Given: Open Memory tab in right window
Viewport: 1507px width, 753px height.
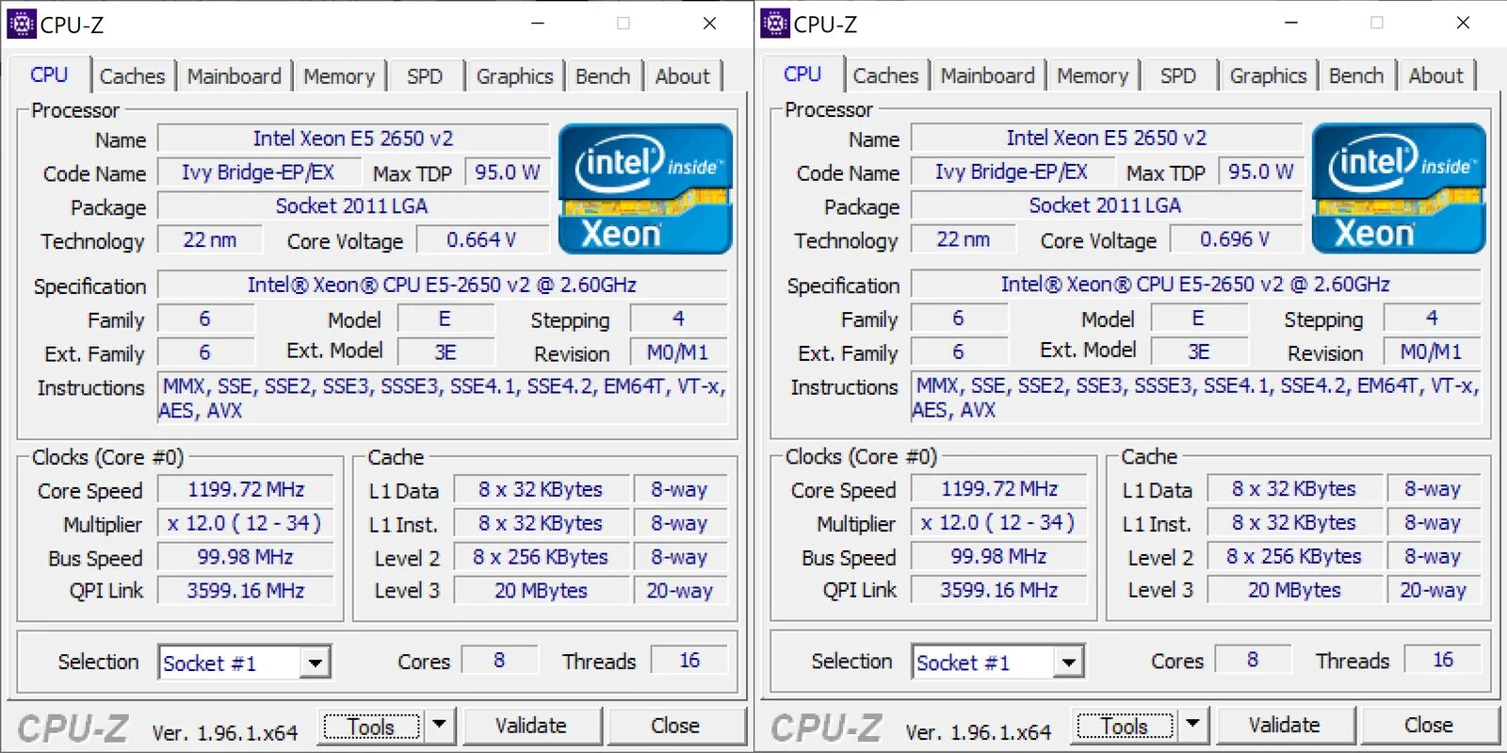Looking at the screenshot, I should click(1093, 75).
